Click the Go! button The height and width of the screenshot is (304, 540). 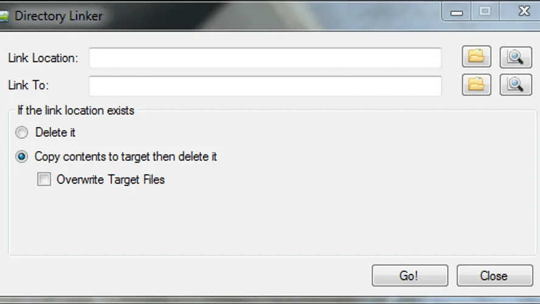click(x=410, y=275)
